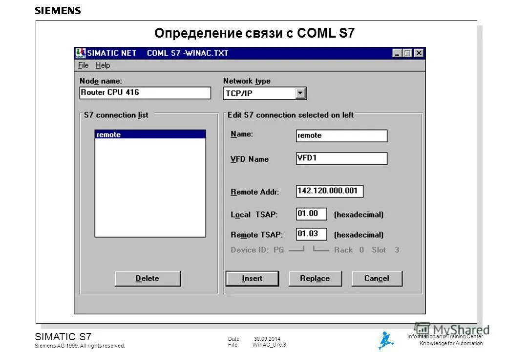The height and width of the screenshot is (352, 508).
Task: Click the VFD Name field showing VFD1
Action: point(341,158)
